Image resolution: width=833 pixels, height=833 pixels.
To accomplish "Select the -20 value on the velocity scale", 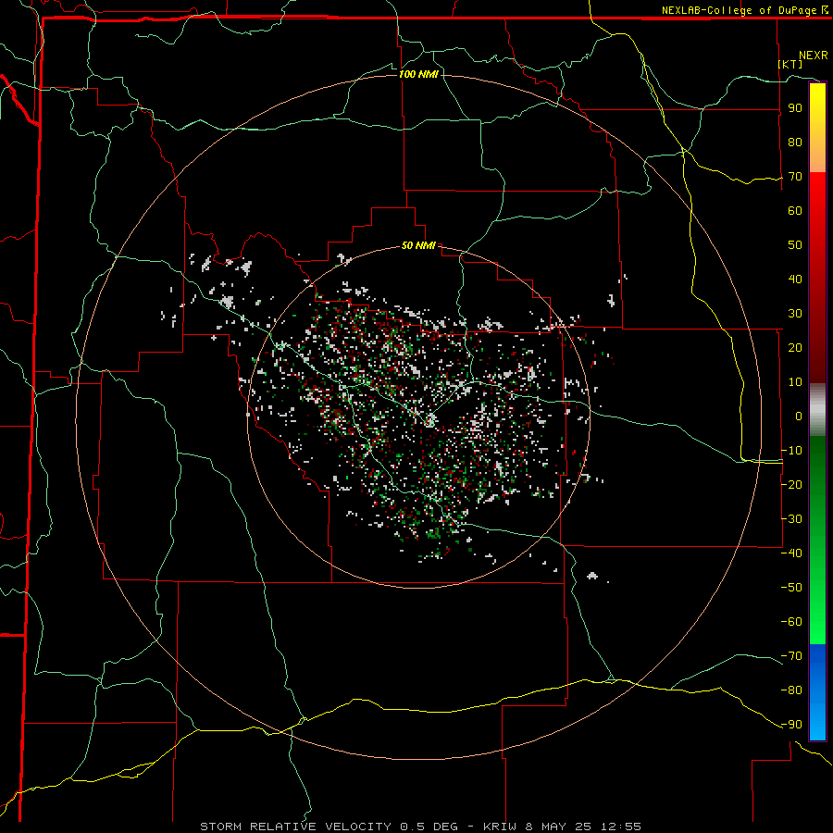I will 791,485.
